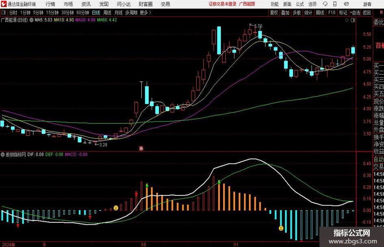Click the 游客 guest account label
Viewport: 384px width, 247px height.
point(367,4)
